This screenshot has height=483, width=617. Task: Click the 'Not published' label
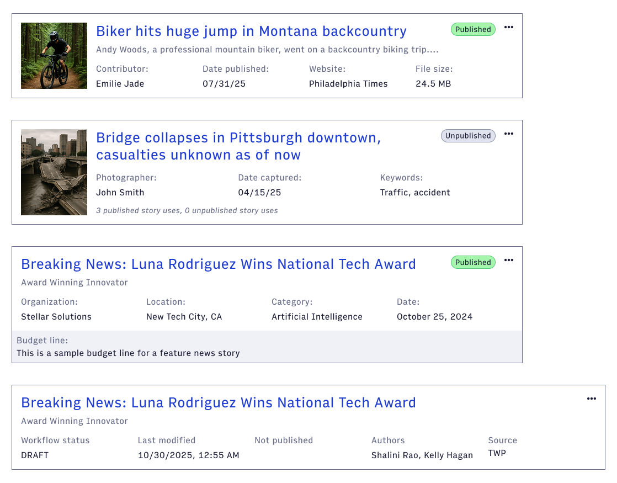coord(284,440)
